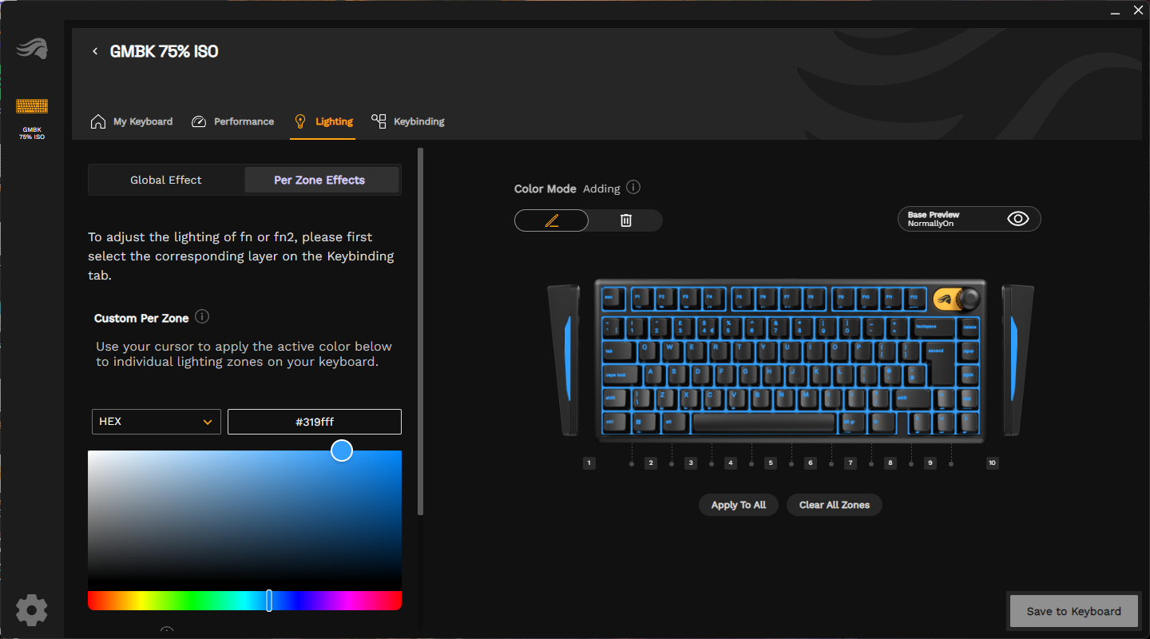Click the F1 key on the keyboard image

(643, 299)
